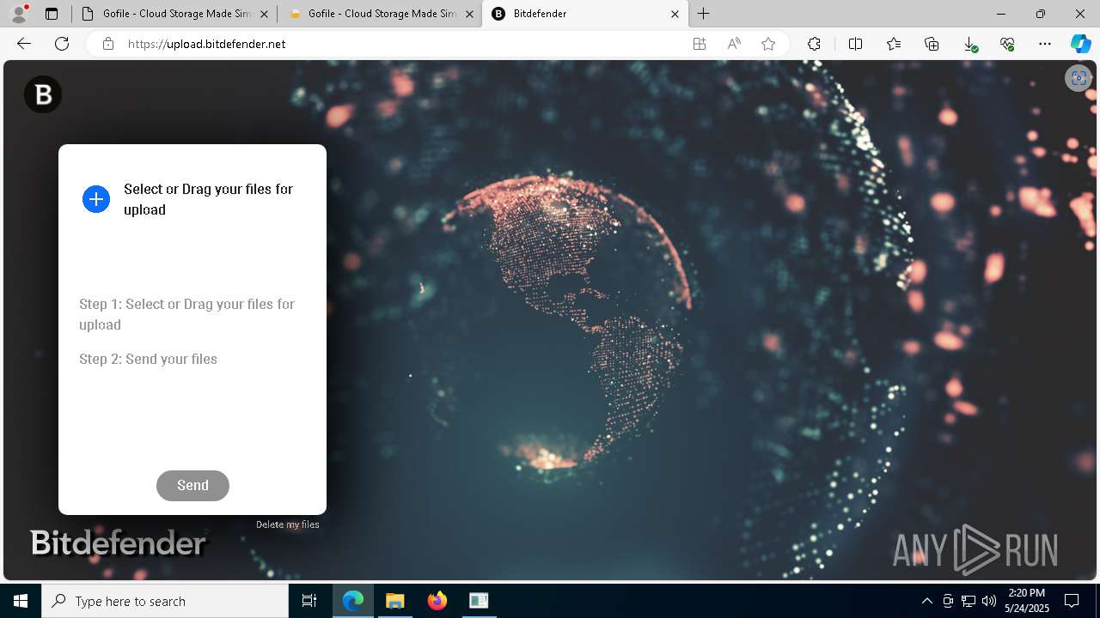1100x618 pixels.
Task: Open File Explorer from the taskbar
Action: [394, 601]
